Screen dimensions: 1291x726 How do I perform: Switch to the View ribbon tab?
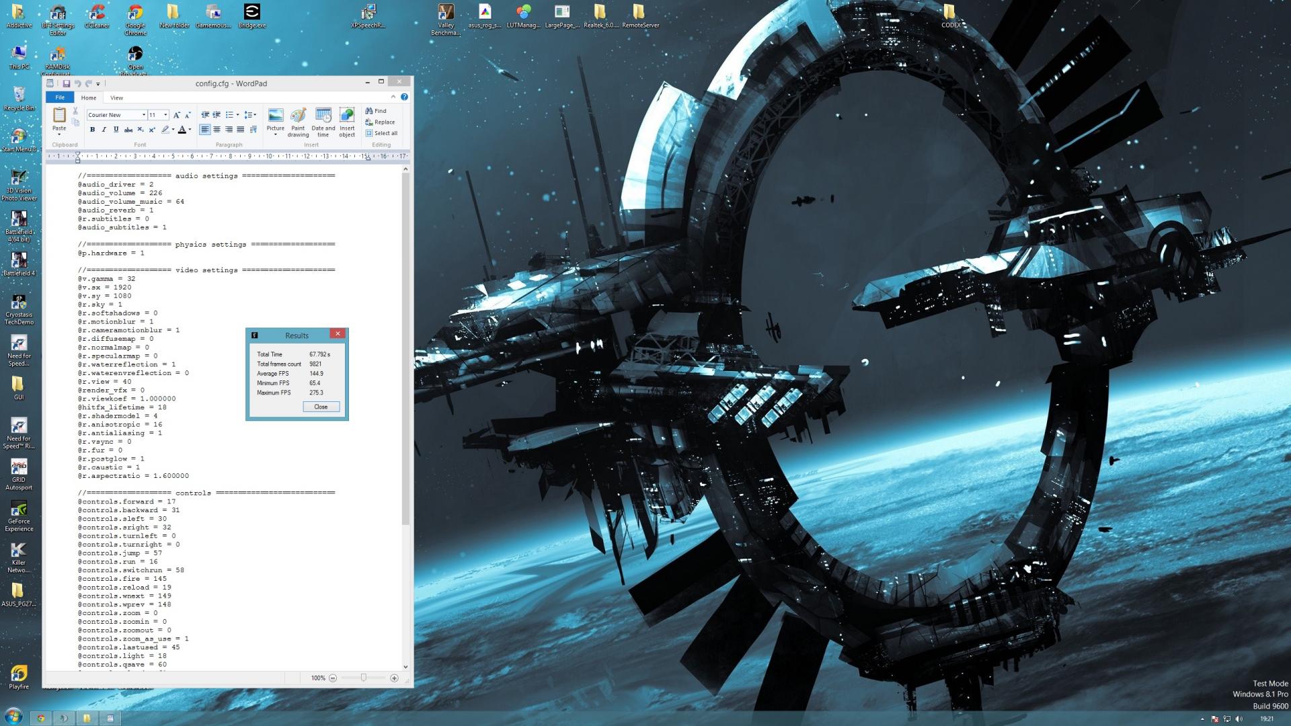[x=116, y=97]
